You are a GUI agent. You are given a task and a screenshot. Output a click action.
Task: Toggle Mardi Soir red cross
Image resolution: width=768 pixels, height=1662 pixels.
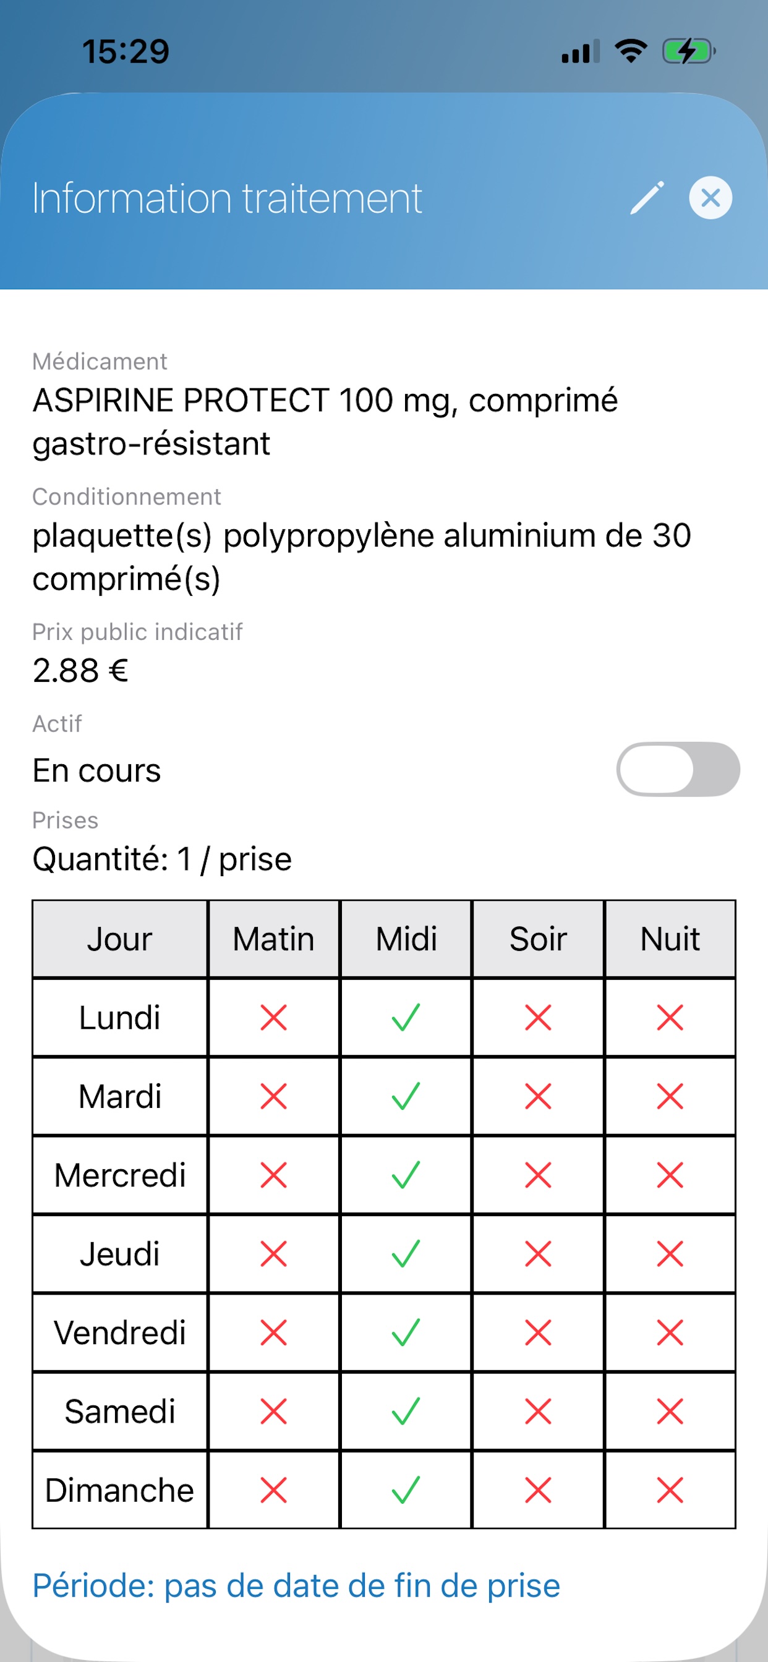click(538, 1096)
